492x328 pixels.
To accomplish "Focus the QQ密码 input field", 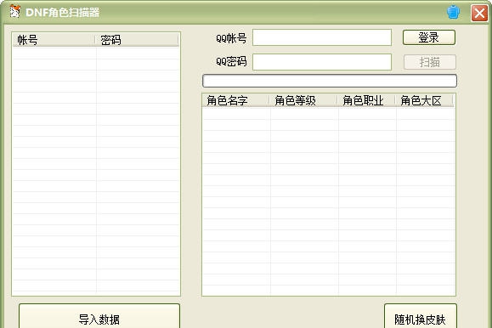I will tap(322, 62).
